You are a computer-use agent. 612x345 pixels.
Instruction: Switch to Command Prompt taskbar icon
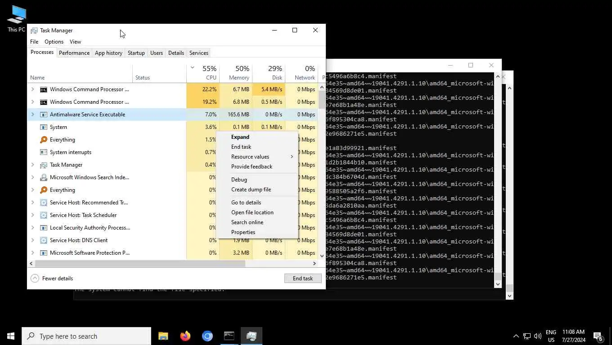[x=229, y=336]
